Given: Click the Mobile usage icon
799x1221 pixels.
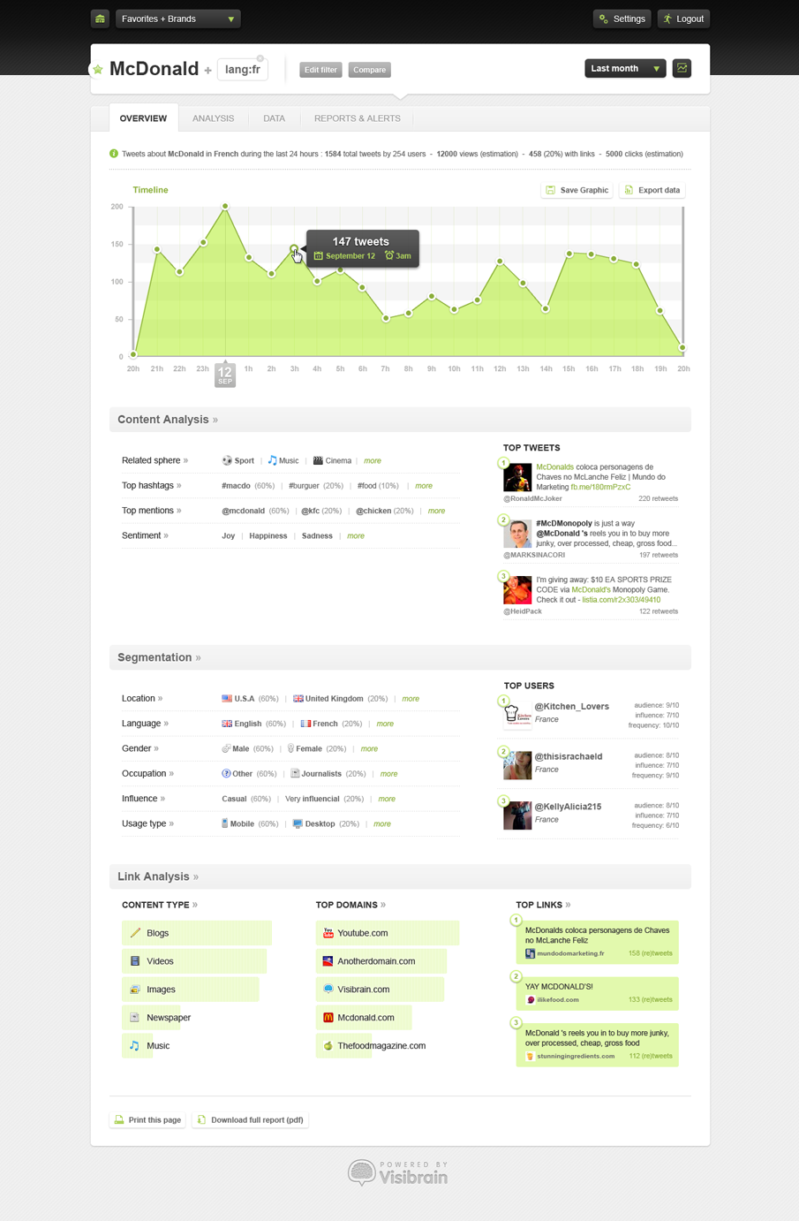Looking at the screenshot, I should coord(224,823).
